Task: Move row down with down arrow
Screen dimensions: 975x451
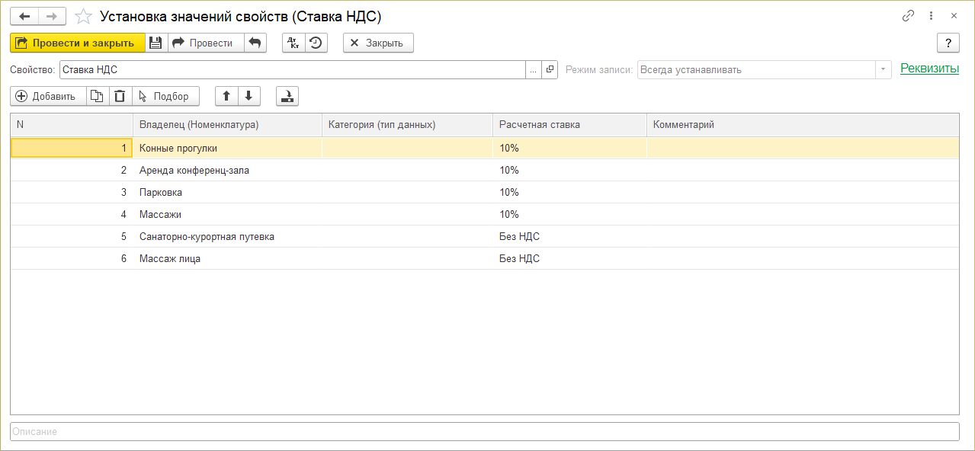Action: pos(249,96)
